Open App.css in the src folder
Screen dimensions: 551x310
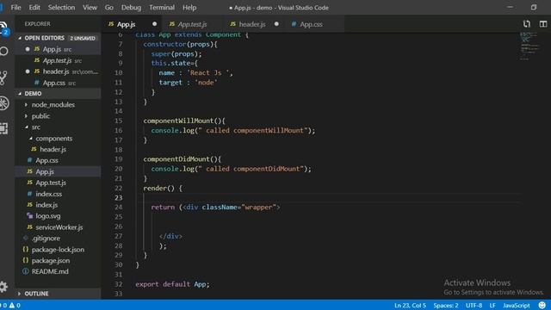(58, 160)
